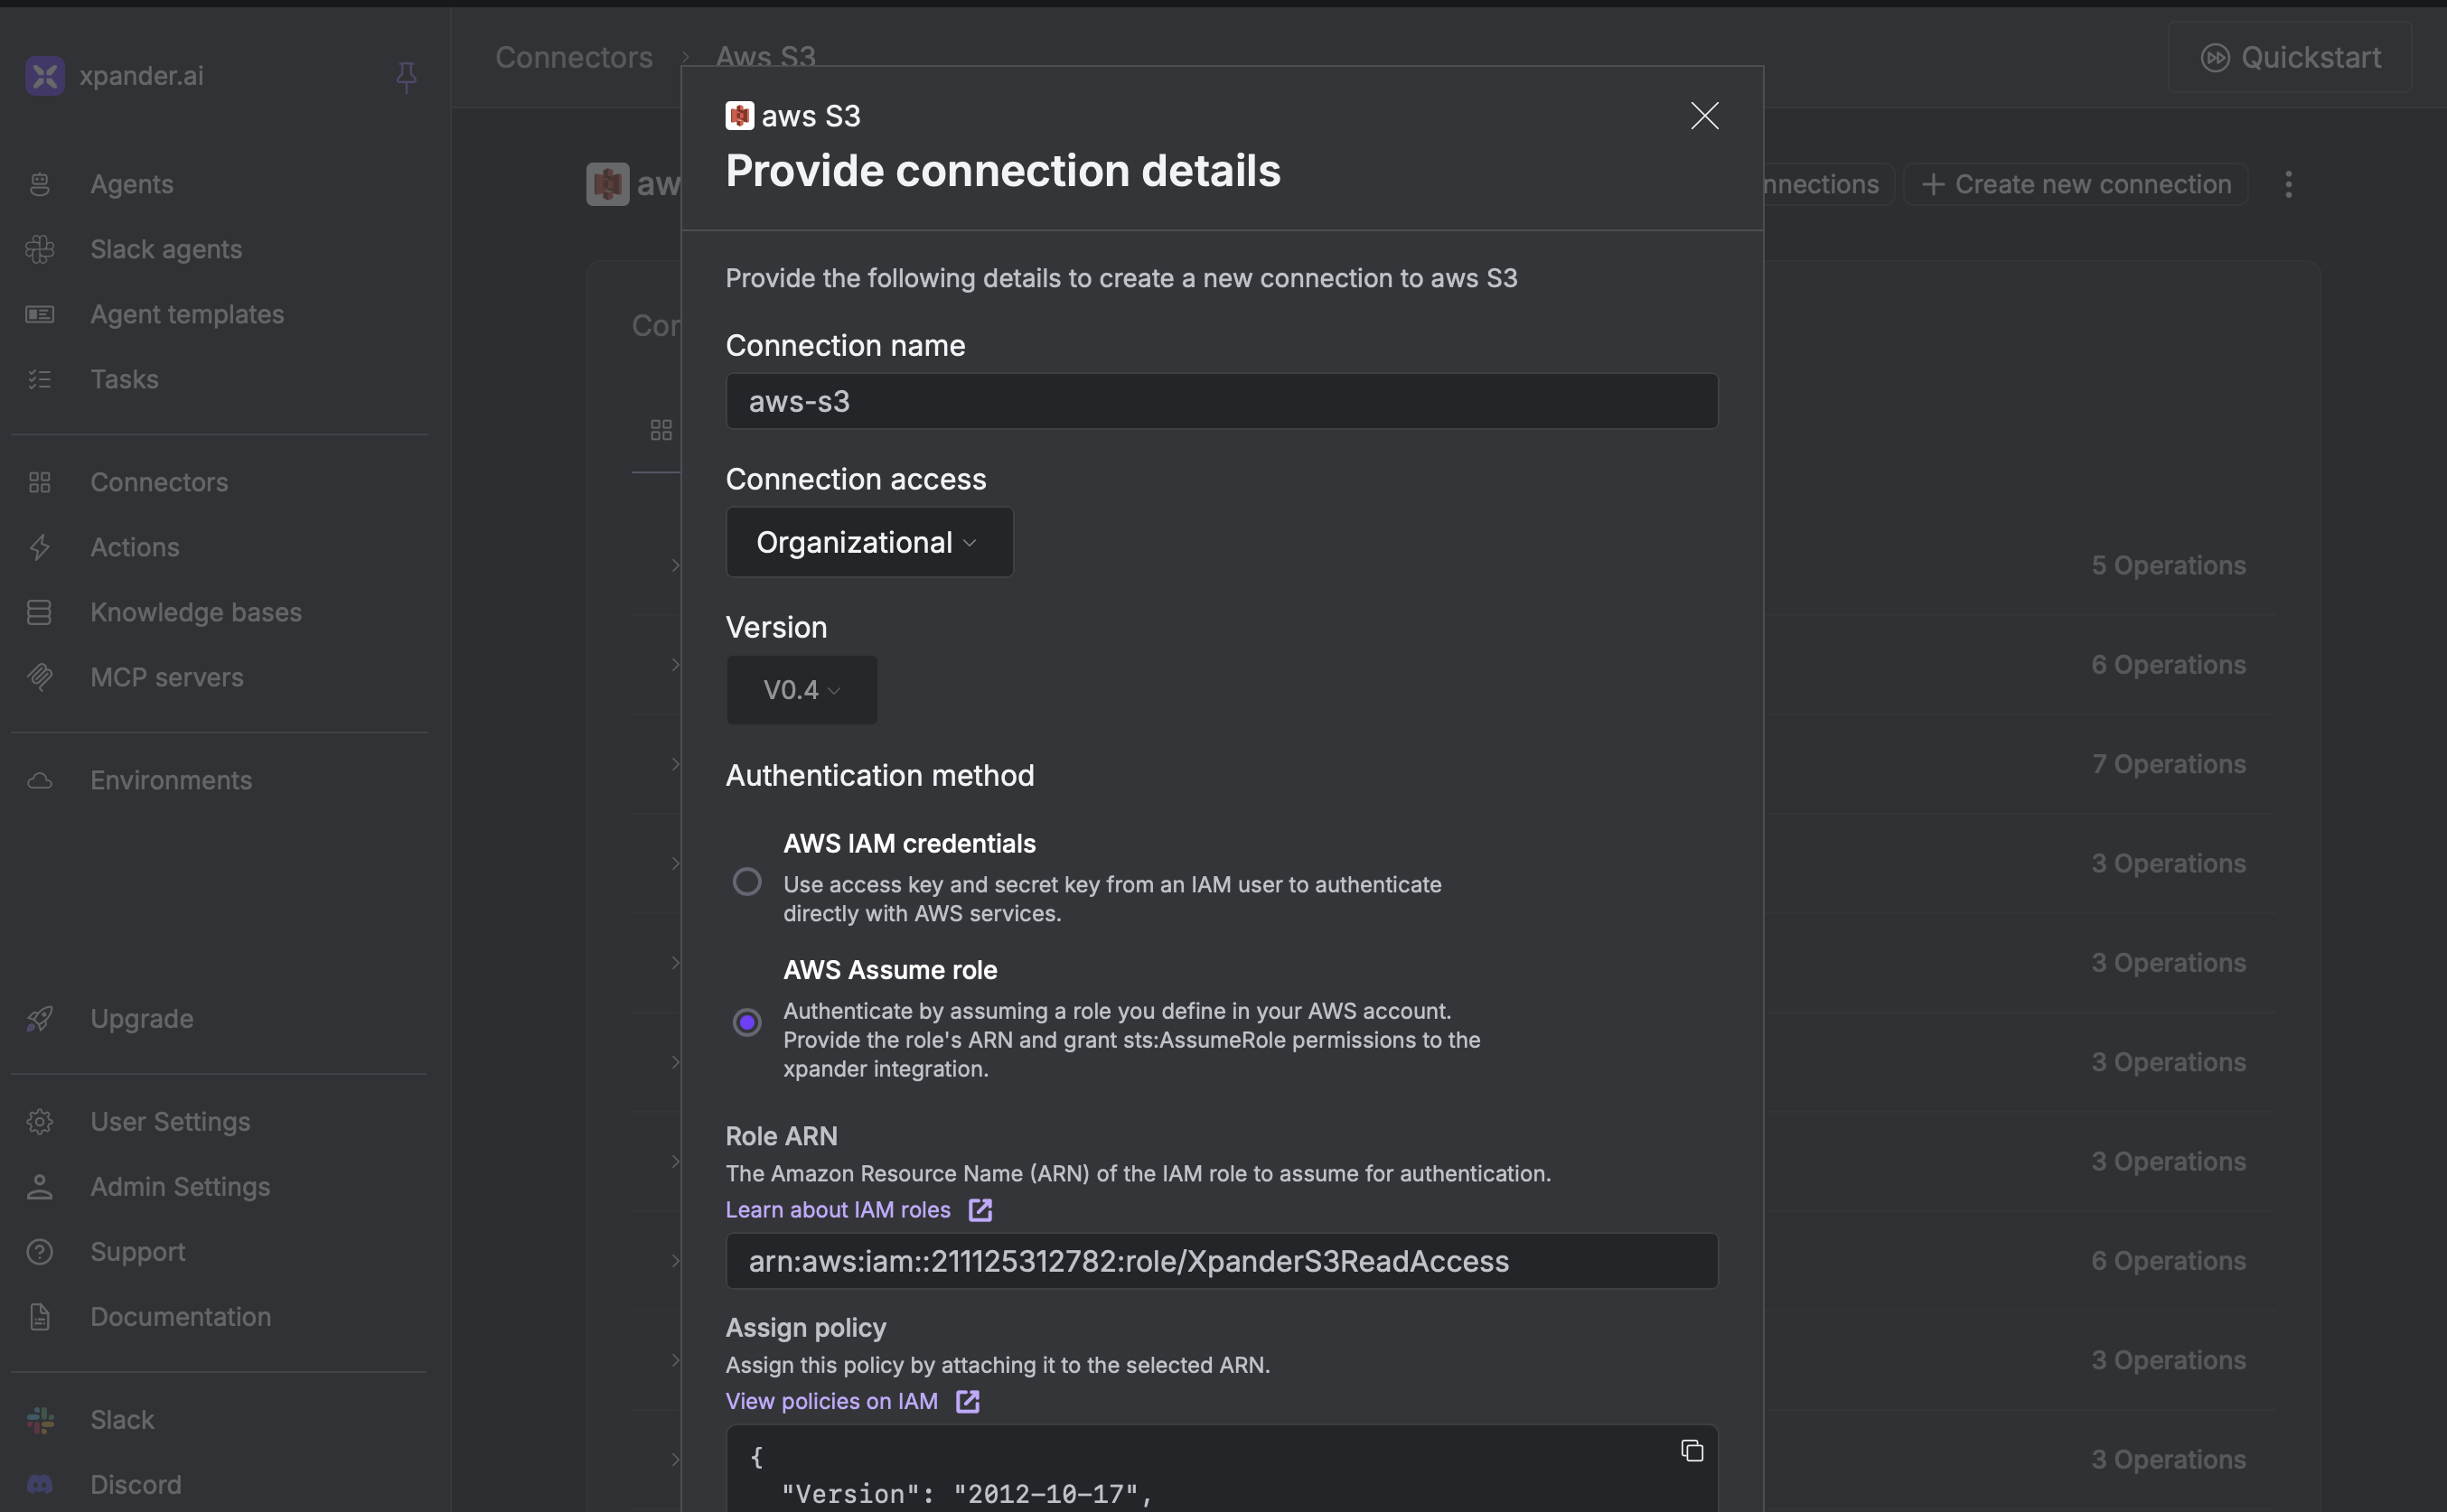The height and width of the screenshot is (1512, 2447).
Task: Open the Aws S3 breadcrumb item
Action: point(765,57)
